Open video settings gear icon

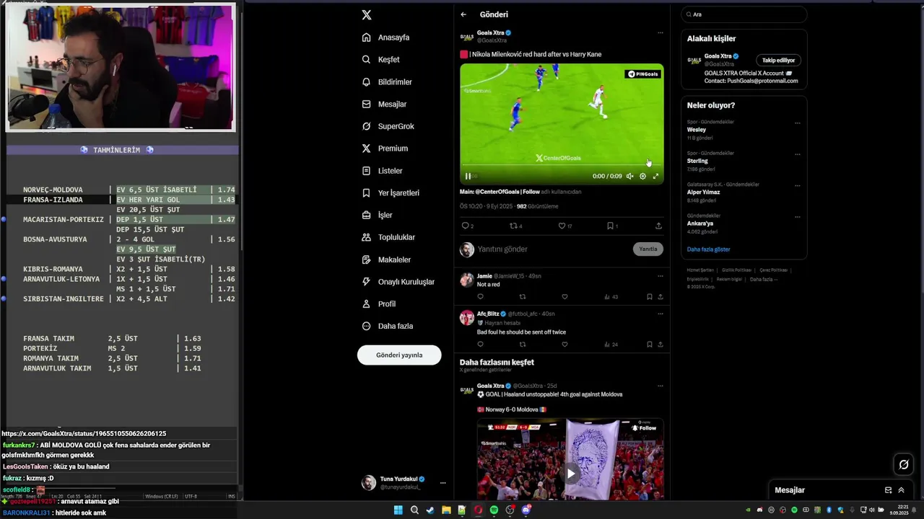[x=642, y=176]
